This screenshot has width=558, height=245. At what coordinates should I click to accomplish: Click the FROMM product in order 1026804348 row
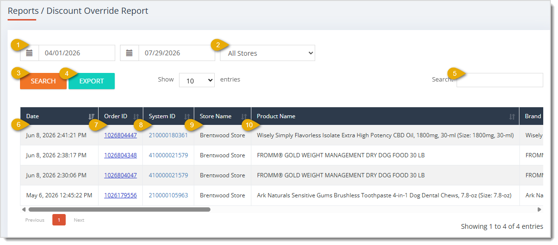[340, 155]
